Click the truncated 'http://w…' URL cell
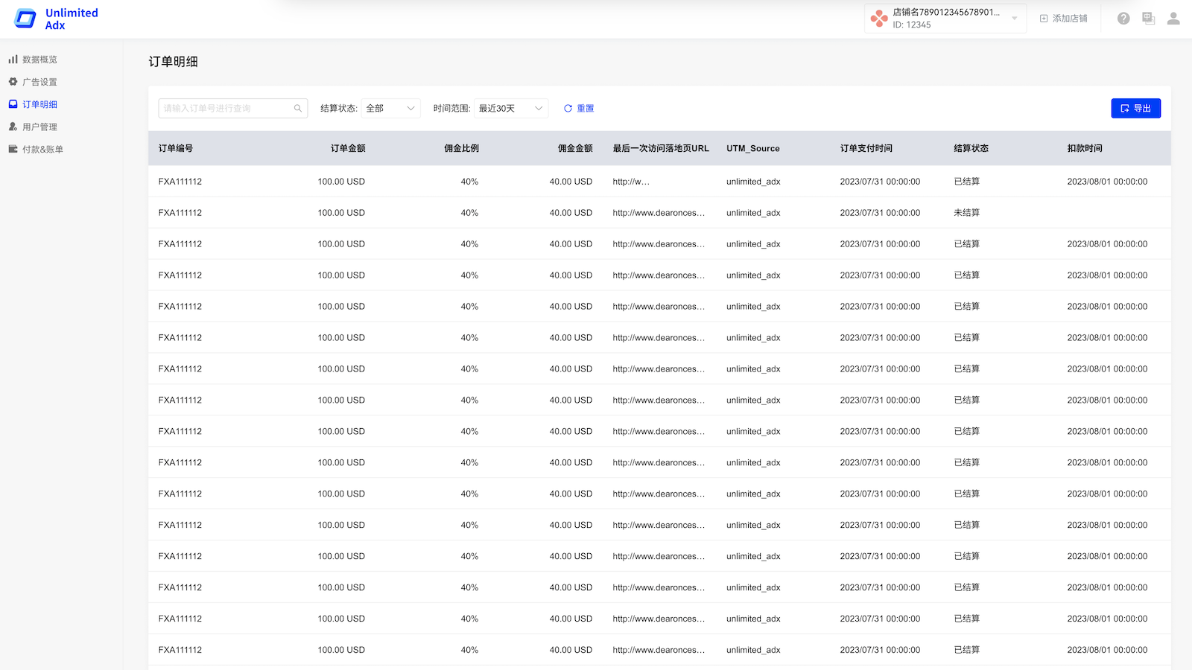Screen dimensions: 1192x670 (631, 182)
